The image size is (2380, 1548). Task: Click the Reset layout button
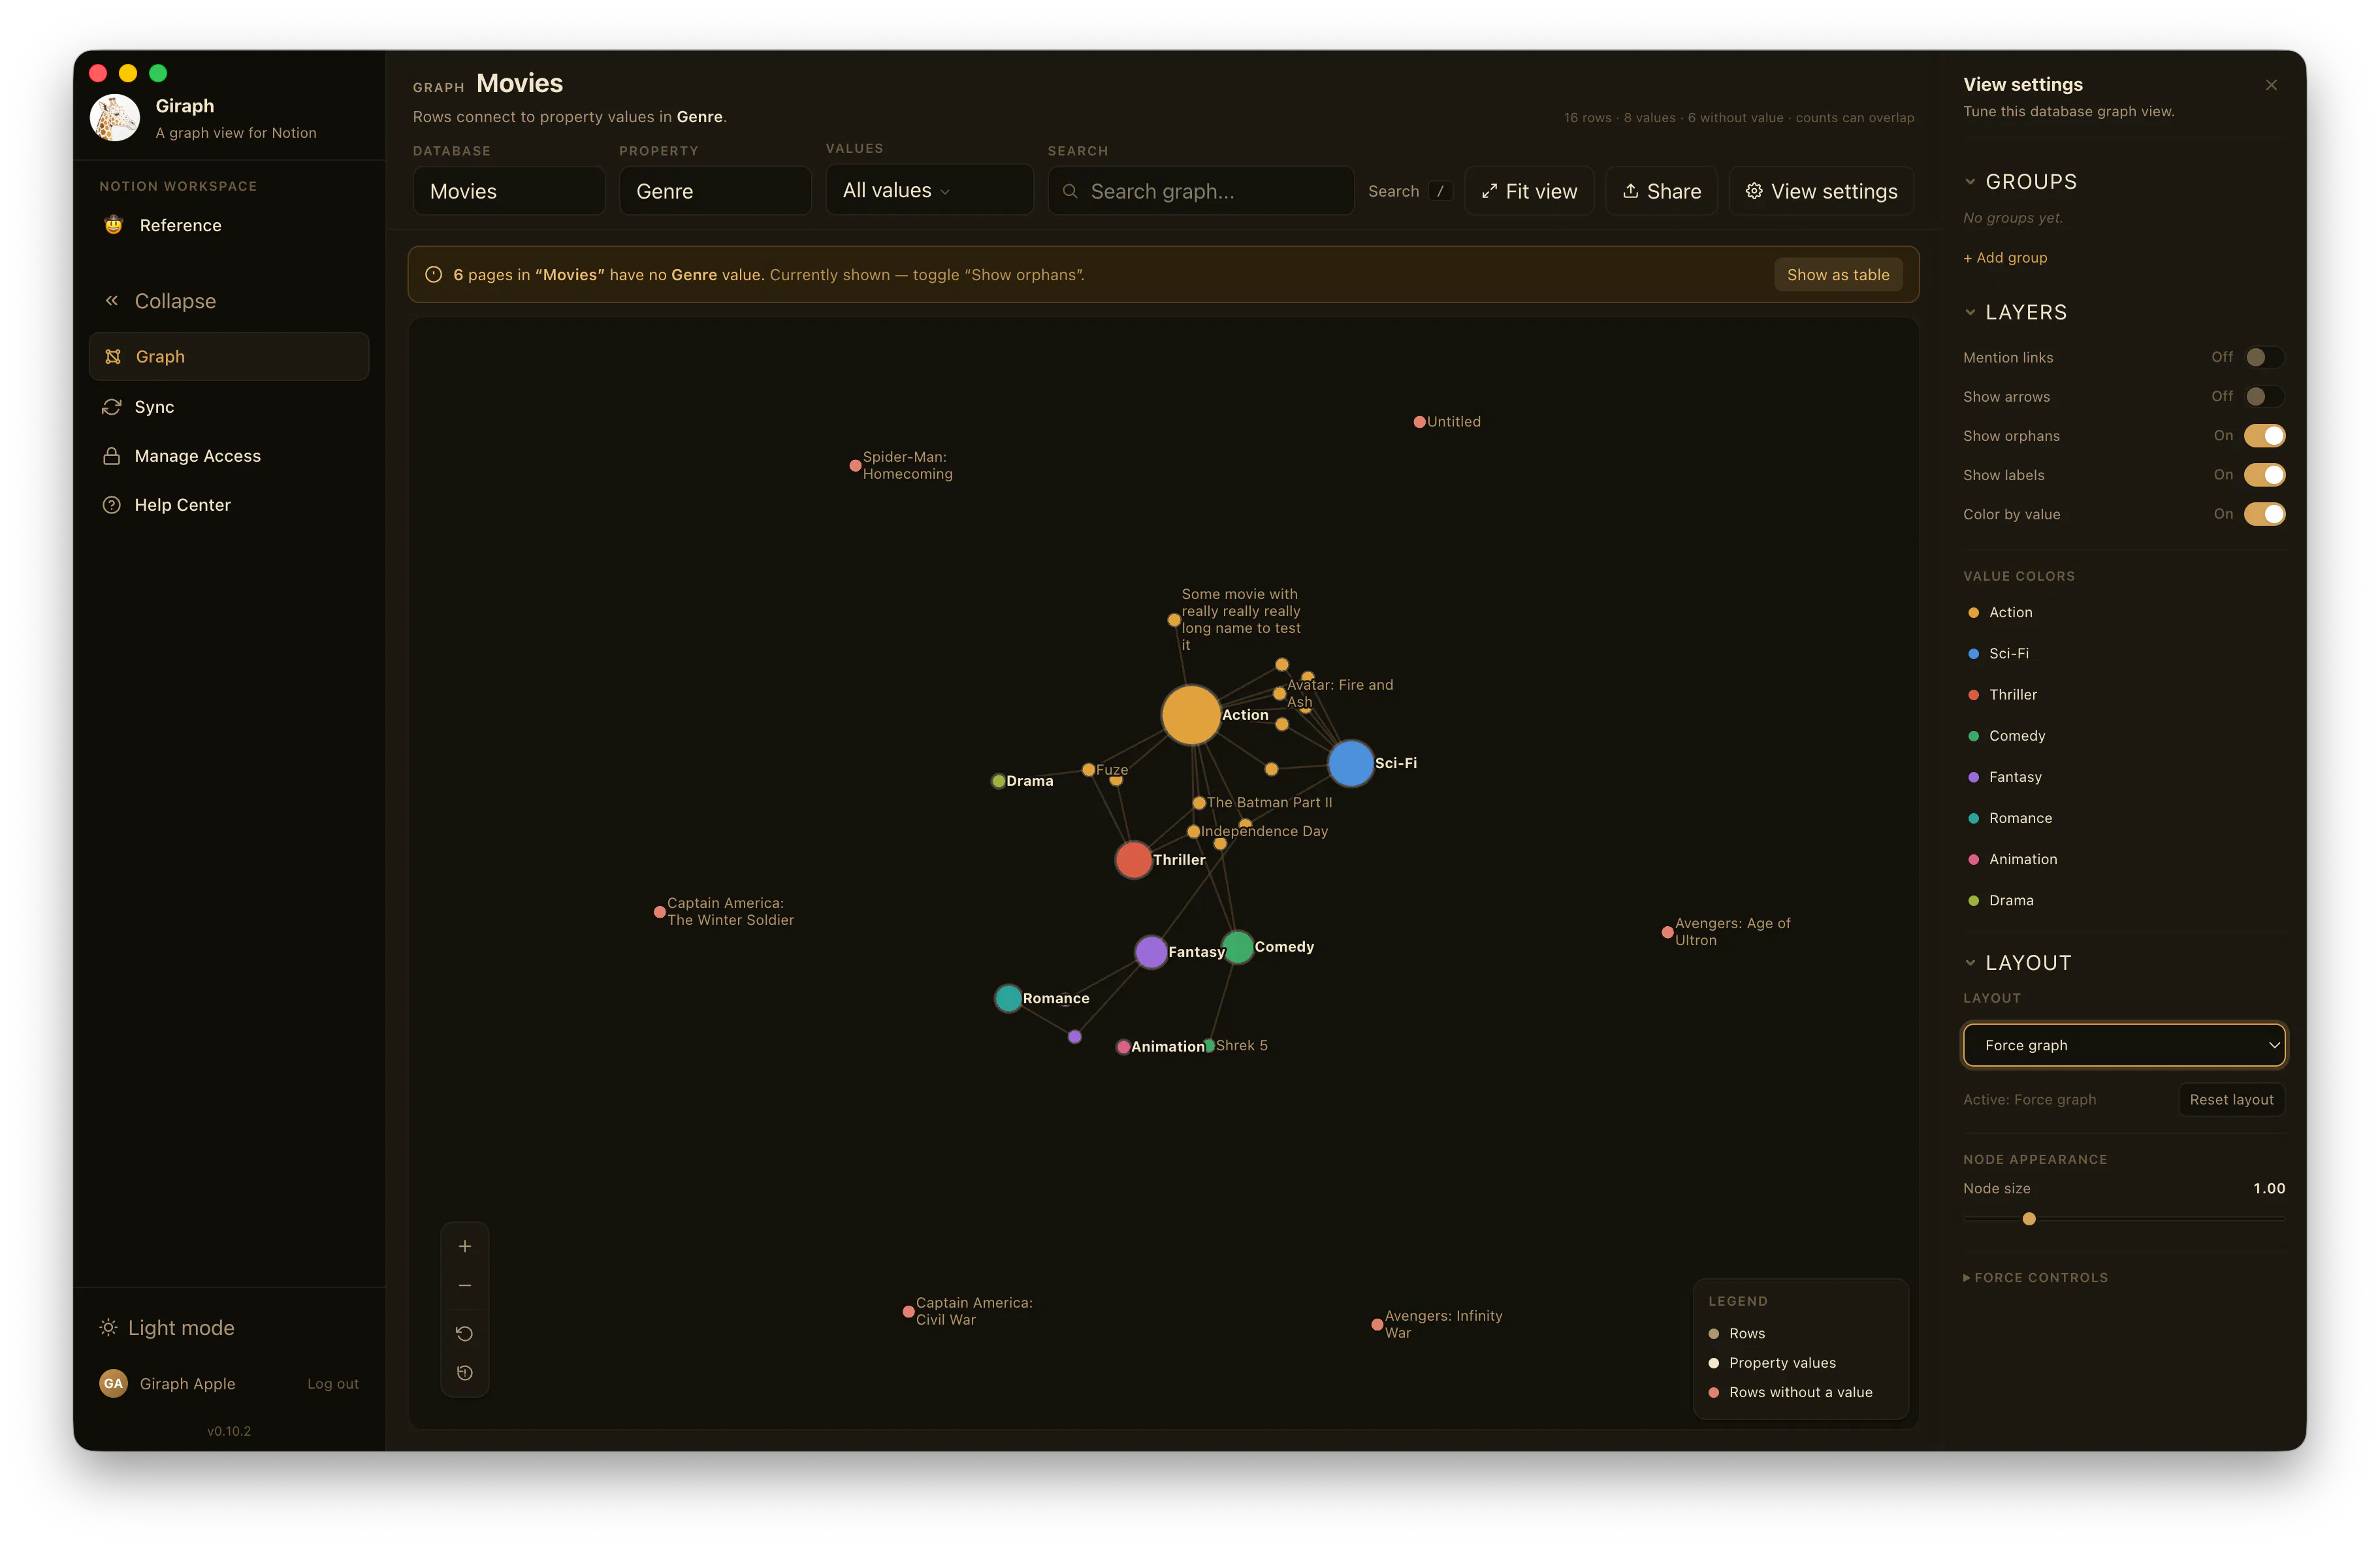pyautogui.click(x=2231, y=1099)
